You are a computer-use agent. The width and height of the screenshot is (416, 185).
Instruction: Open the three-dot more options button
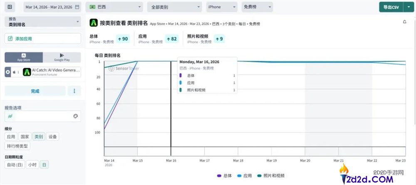[x=74, y=91]
